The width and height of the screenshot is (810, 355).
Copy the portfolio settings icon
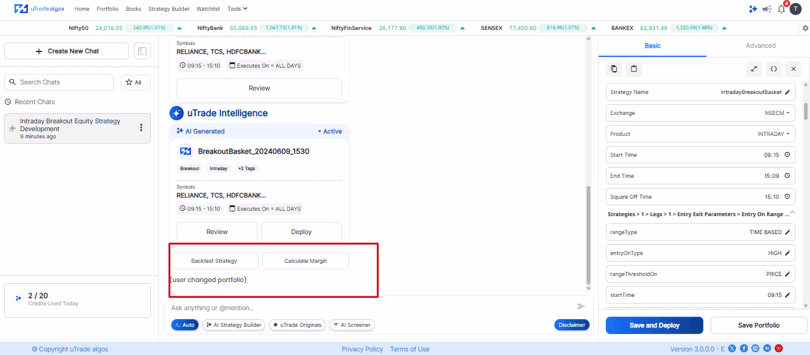tap(614, 69)
